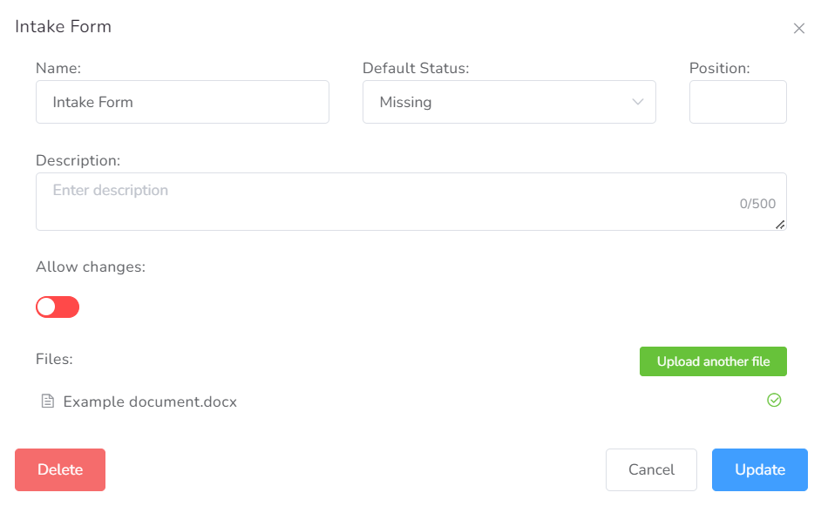Click the green upload success checkmark
The height and width of the screenshot is (506, 821).
[x=774, y=401]
